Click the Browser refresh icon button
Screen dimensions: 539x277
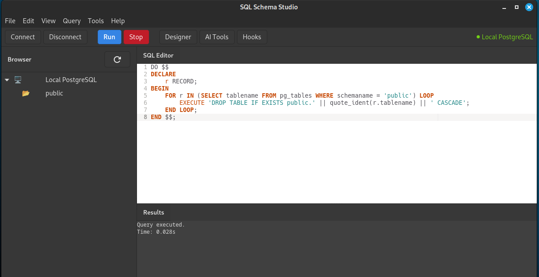(117, 59)
